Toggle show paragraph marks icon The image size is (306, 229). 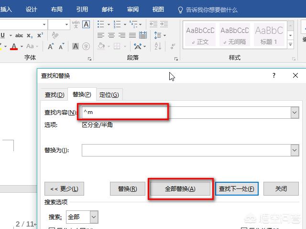[173, 46]
